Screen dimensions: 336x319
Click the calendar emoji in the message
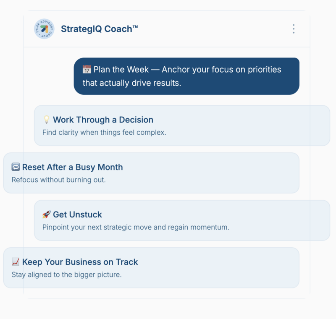tap(87, 70)
